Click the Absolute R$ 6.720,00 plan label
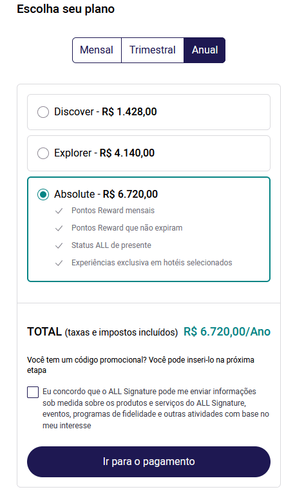 (106, 194)
